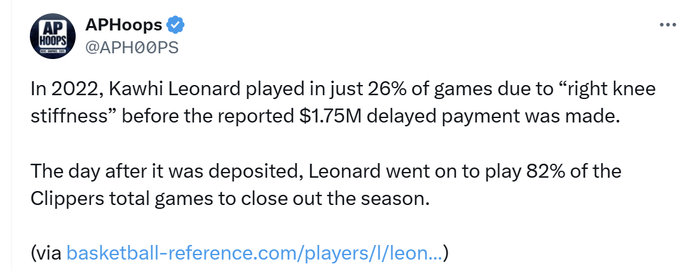Click the @APH00PS handle
Screen dimensions: 691x271
[x=132, y=48]
